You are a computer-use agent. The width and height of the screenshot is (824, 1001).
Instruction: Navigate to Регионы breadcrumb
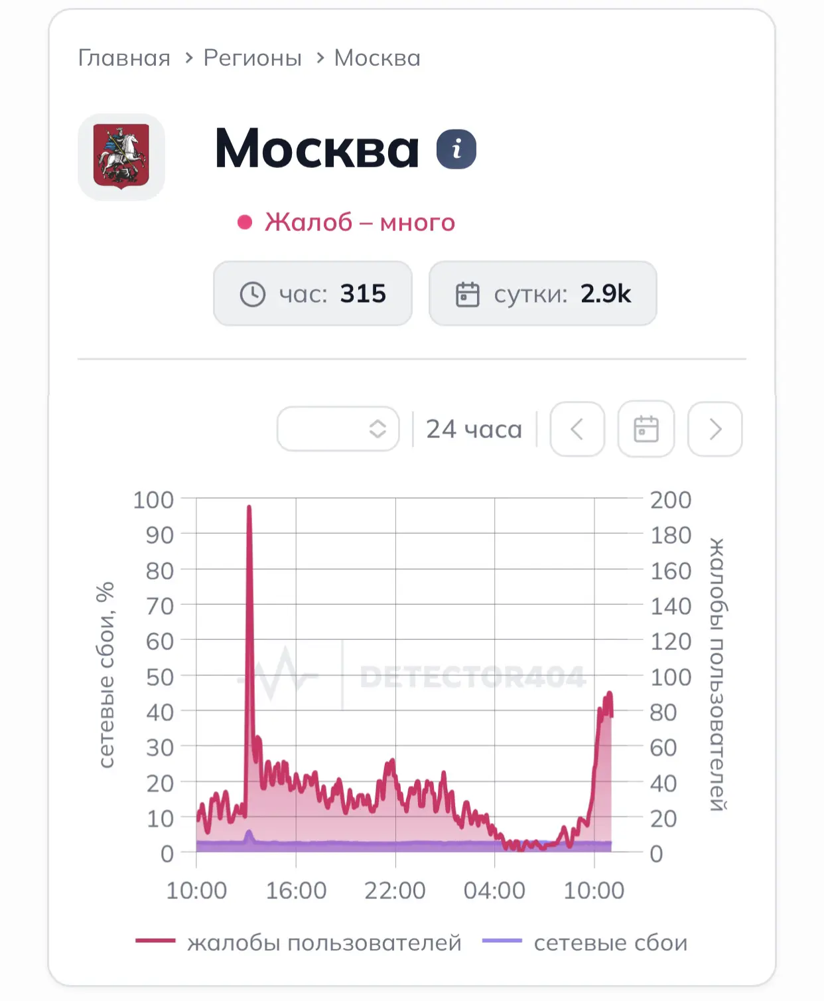point(253,58)
